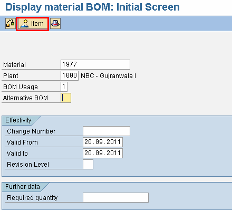232x210 pixels.
Task: Click the Item button in the toolbar
Action: coord(33,24)
